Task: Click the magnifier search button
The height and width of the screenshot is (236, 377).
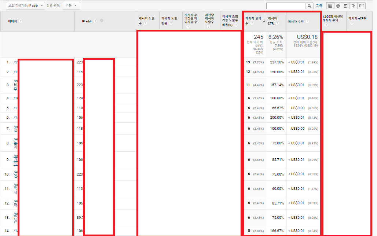Action: point(309,6)
